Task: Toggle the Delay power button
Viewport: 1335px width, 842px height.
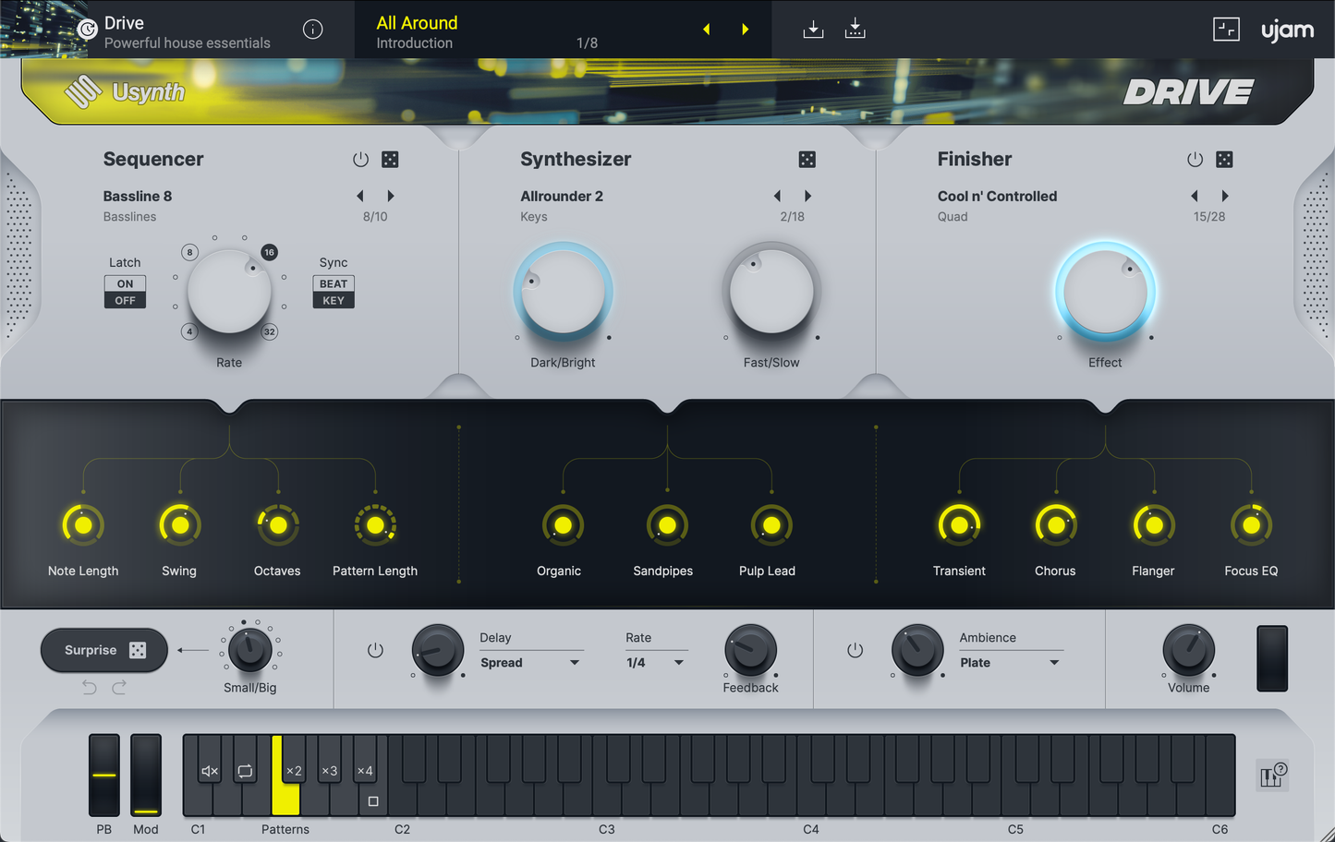Action: 375,651
